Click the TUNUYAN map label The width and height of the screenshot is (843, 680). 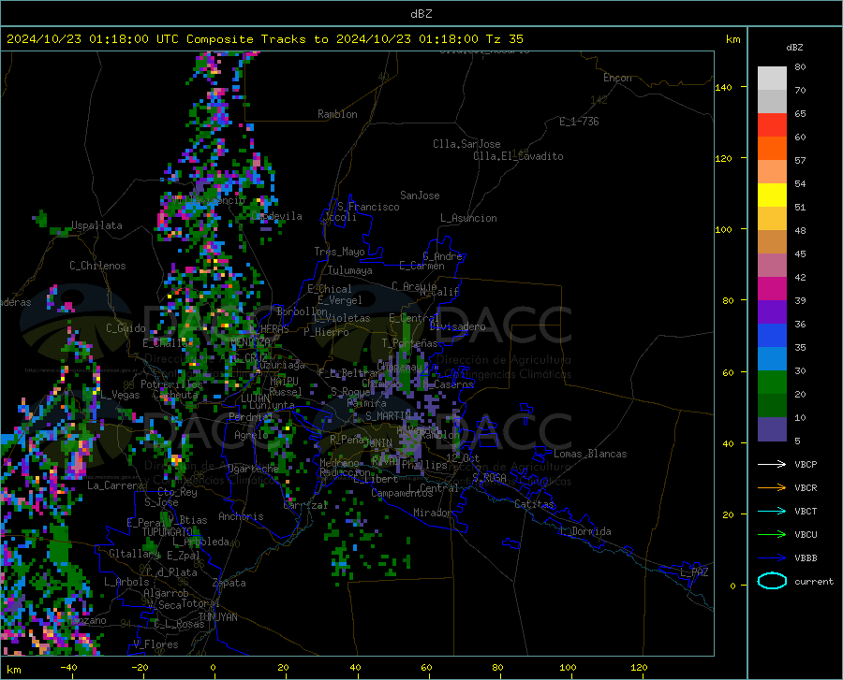(217, 617)
